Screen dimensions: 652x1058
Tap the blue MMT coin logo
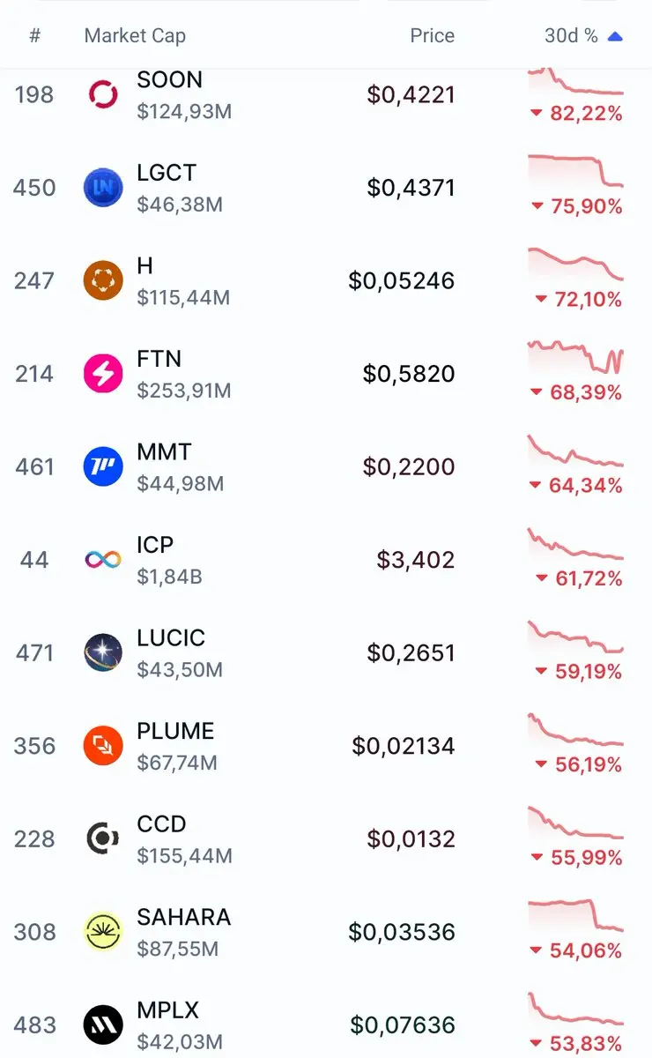click(103, 466)
